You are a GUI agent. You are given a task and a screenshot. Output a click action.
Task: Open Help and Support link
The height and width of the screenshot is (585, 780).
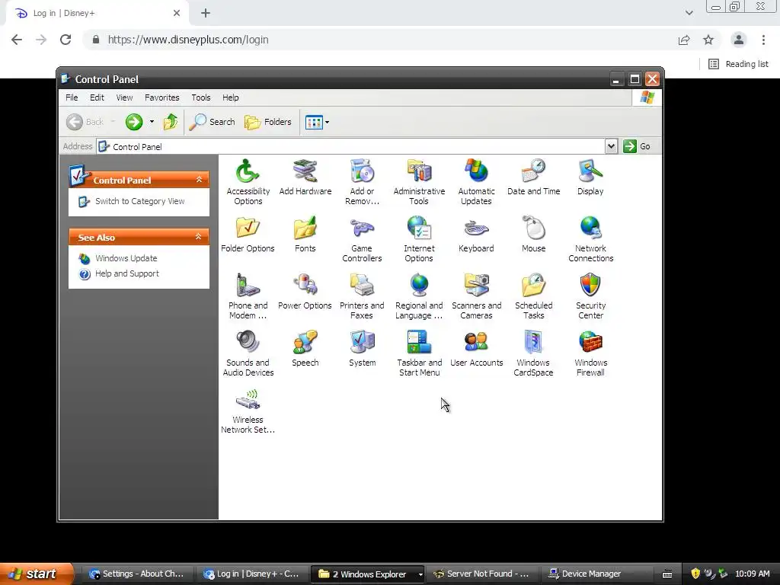(127, 273)
